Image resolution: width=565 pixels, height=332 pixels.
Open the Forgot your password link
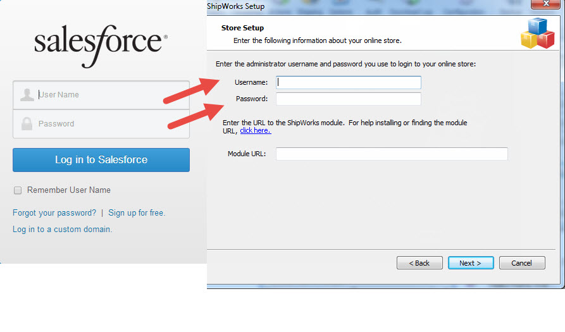[x=54, y=213]
